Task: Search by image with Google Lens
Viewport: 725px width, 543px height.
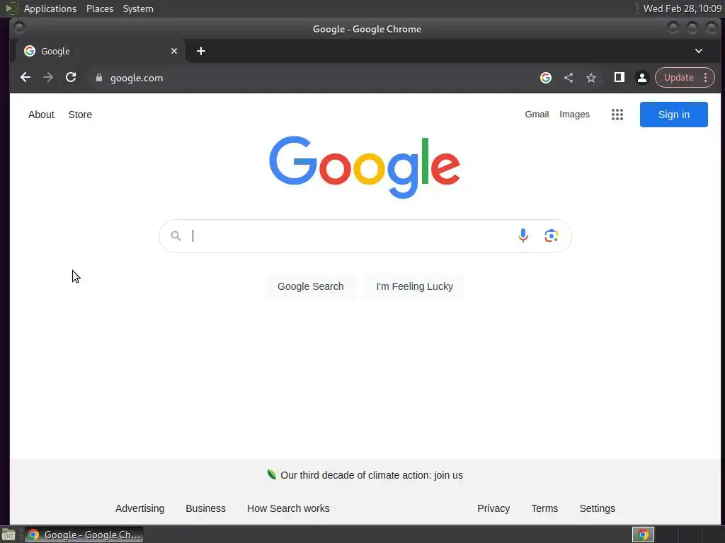Action: pyautogui.click(x=551, y=236)
